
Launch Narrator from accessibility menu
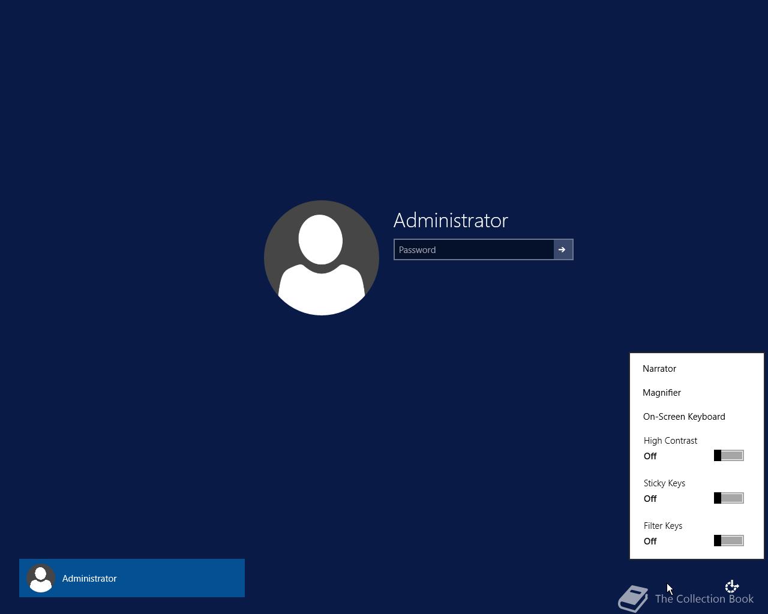[x=659, y=369]
